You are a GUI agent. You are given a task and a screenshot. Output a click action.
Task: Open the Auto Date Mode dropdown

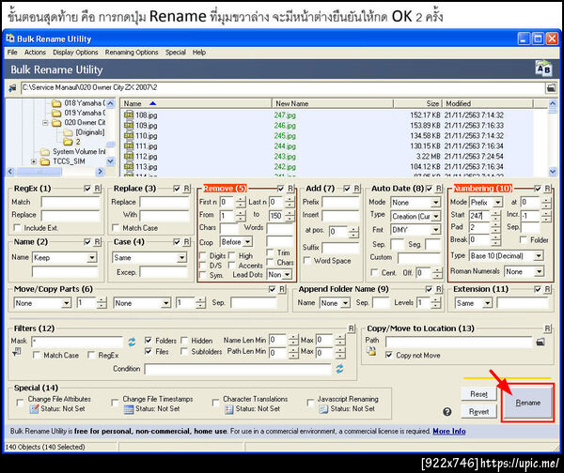(435, 203)
